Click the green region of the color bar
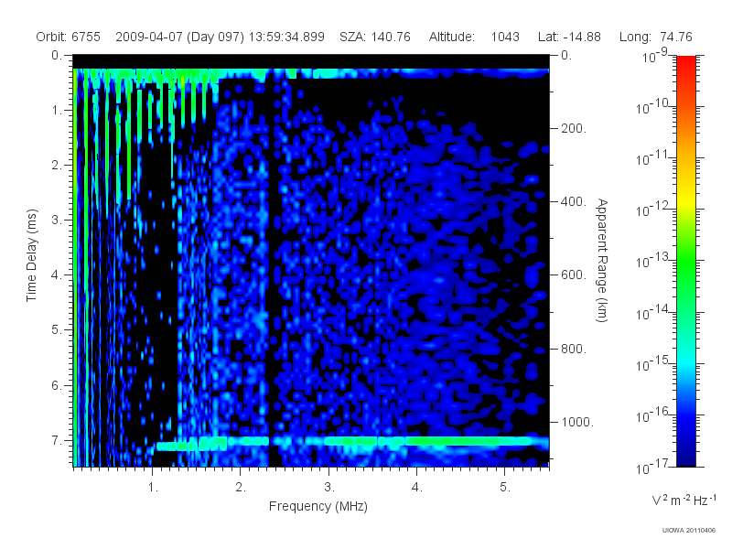732x549 pixels. pyautogui.click(x=685, y=266)
